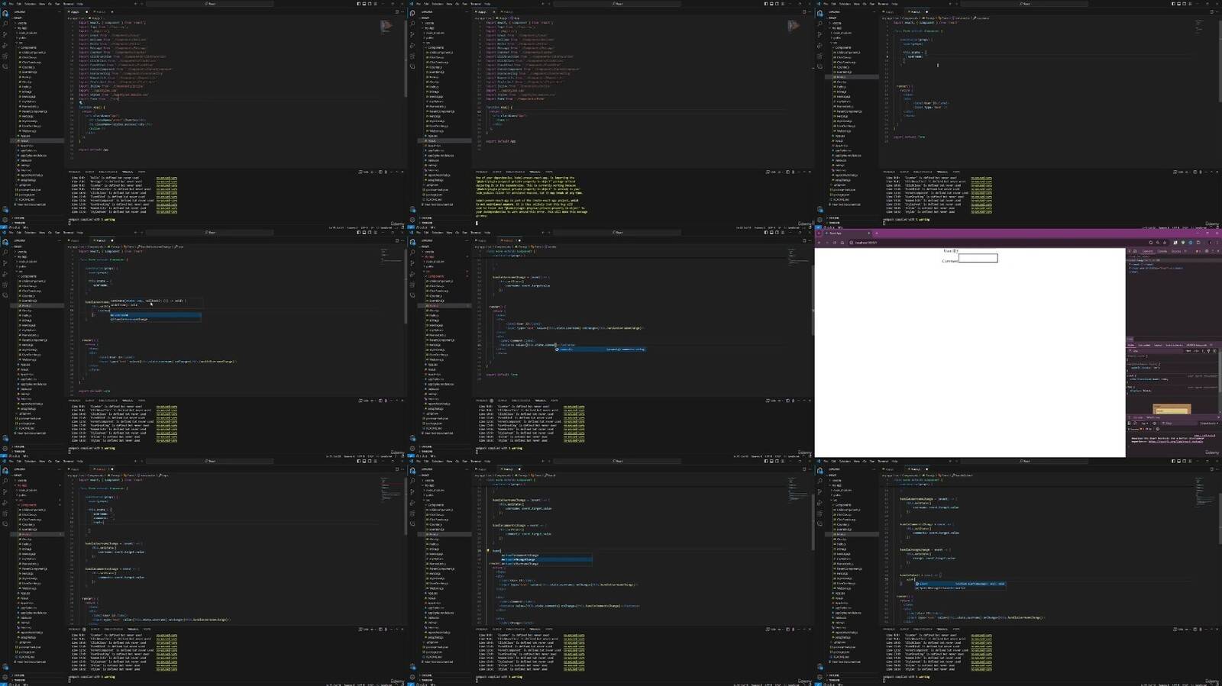Toggle the :hov element state button

tap(1188, 351)
